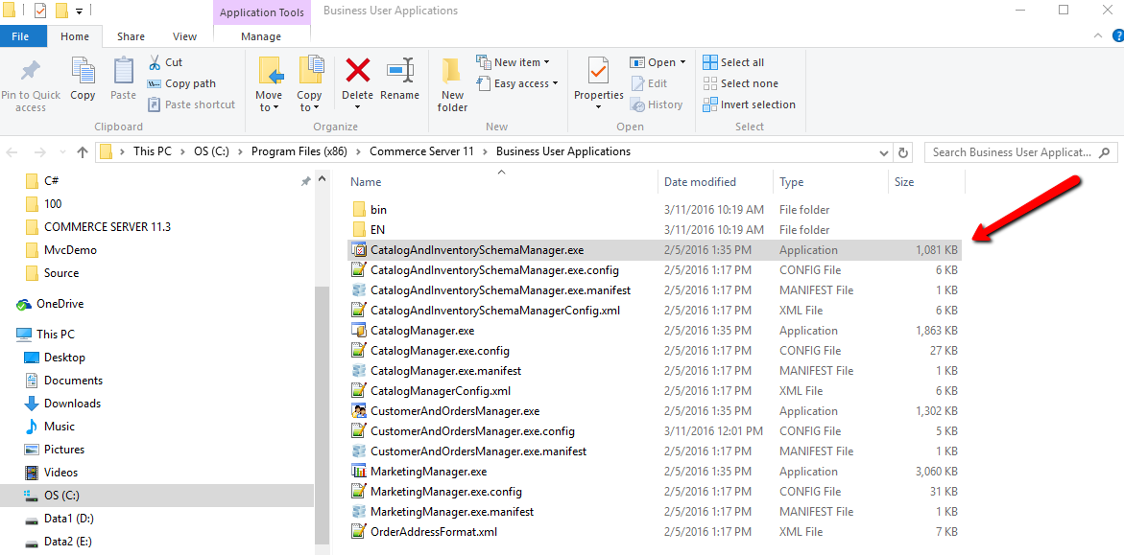Click the Copy ribbon icon
Image resolution: width=1124 pixels, height=555 pixels.
coord(83,70)
